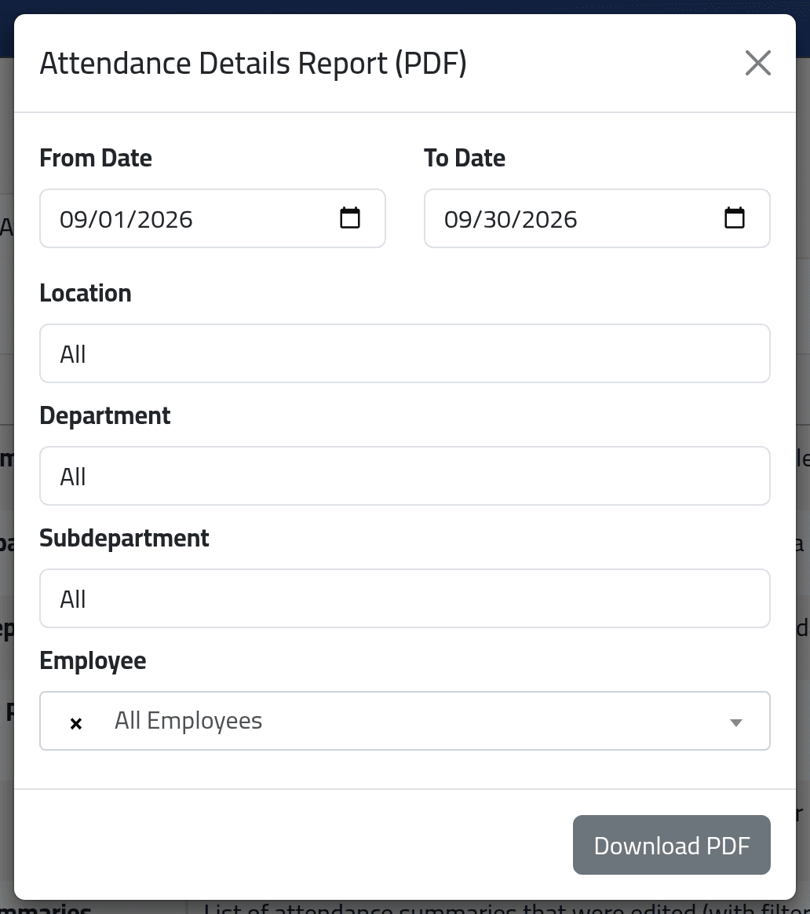Expand the Employee dropdown arrow
Image resolution: width=810 pixels, height=914 pixels.
(x=736, y=723)
